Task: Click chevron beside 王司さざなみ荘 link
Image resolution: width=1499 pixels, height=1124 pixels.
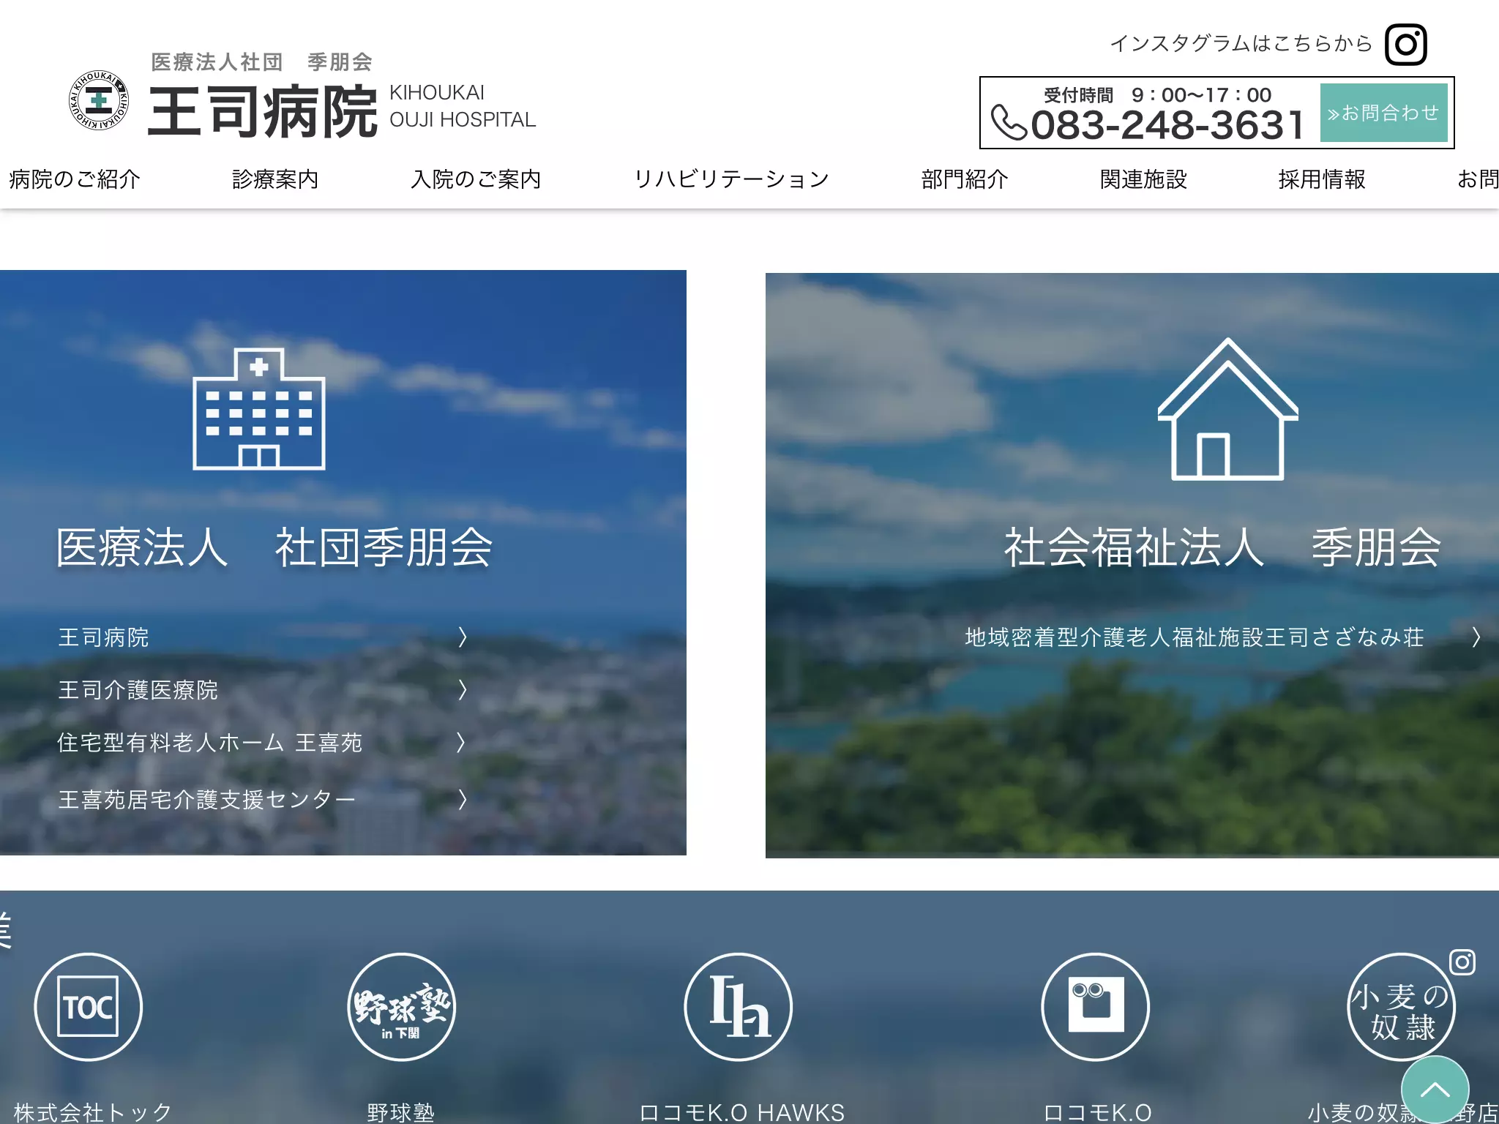Action: tap(1476, 637)
